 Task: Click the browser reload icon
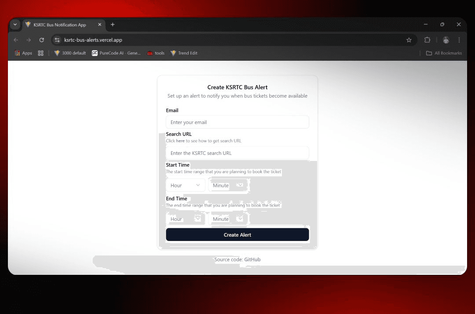pos(41,40)
